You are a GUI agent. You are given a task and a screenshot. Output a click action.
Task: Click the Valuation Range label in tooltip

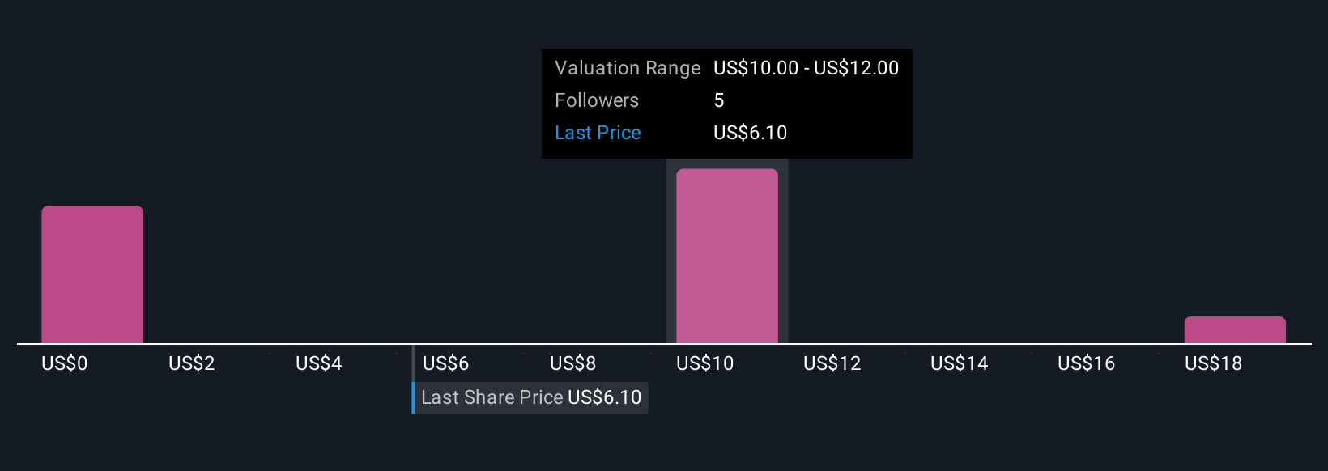pos(627,68)
